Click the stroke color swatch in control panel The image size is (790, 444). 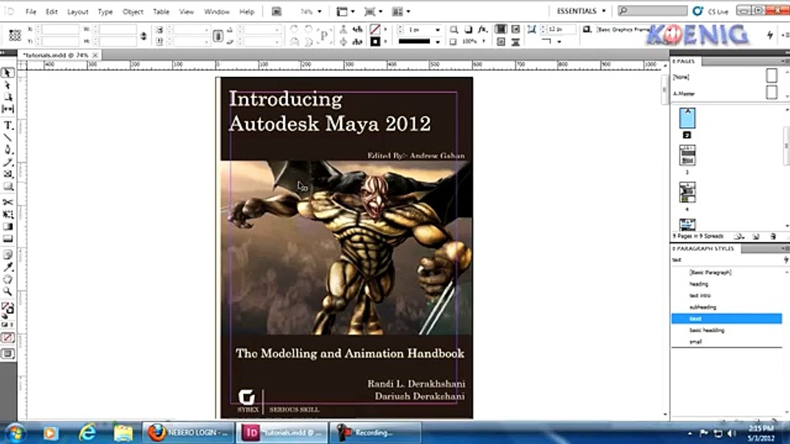click(375, 41)
